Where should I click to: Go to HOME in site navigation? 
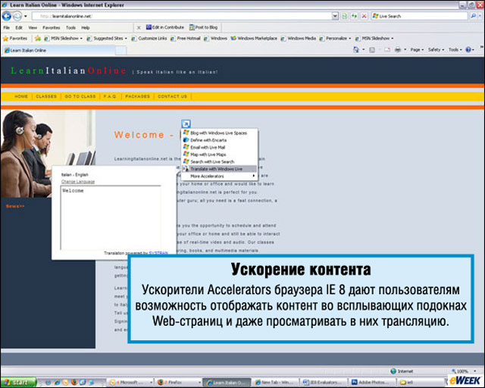(21, 96)
